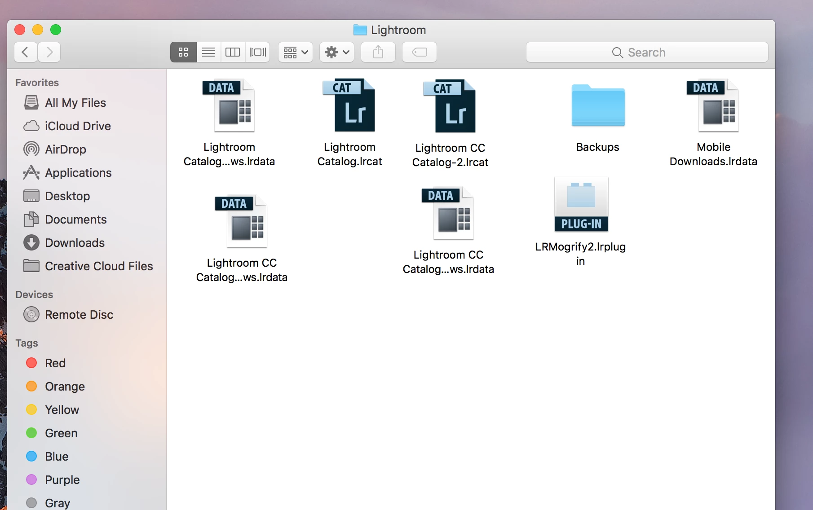The width and height of the screenshot is (813, 510).
Task: Click the Favorites section header
Action: coord(37,83)
